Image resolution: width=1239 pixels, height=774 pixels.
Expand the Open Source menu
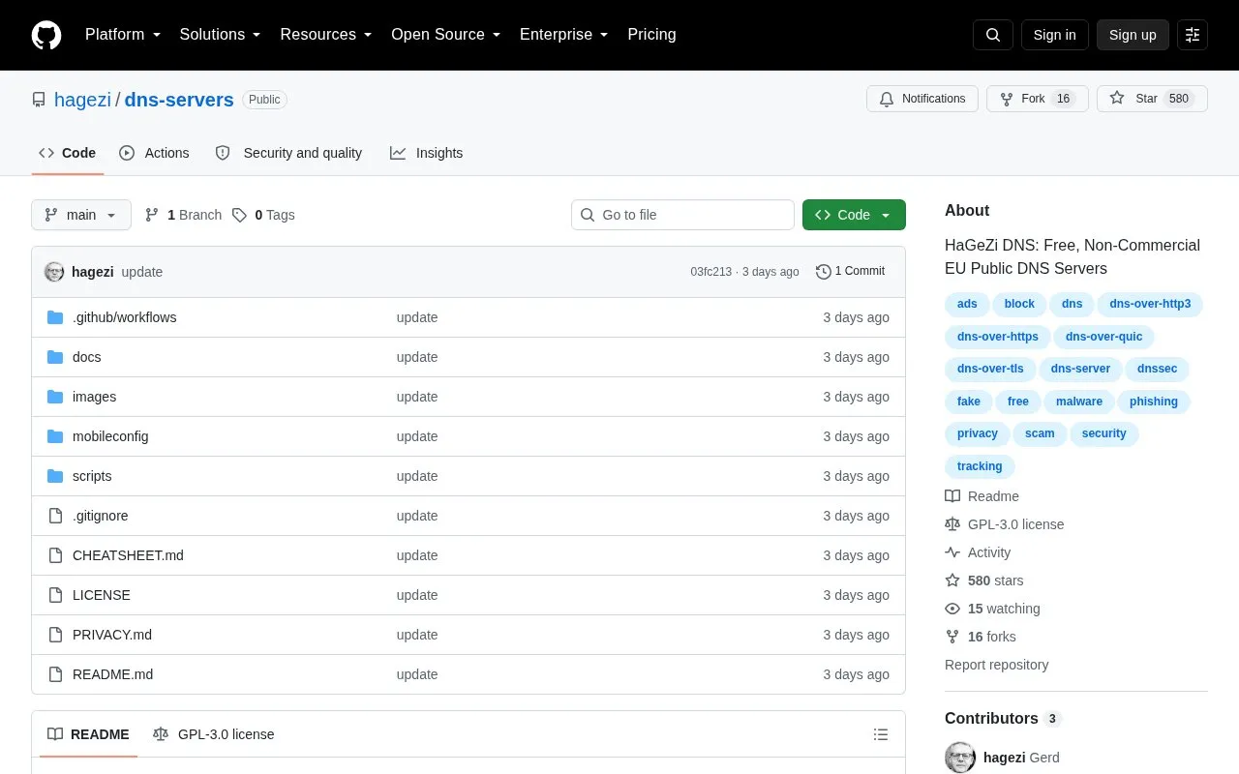tap(446, 35)
